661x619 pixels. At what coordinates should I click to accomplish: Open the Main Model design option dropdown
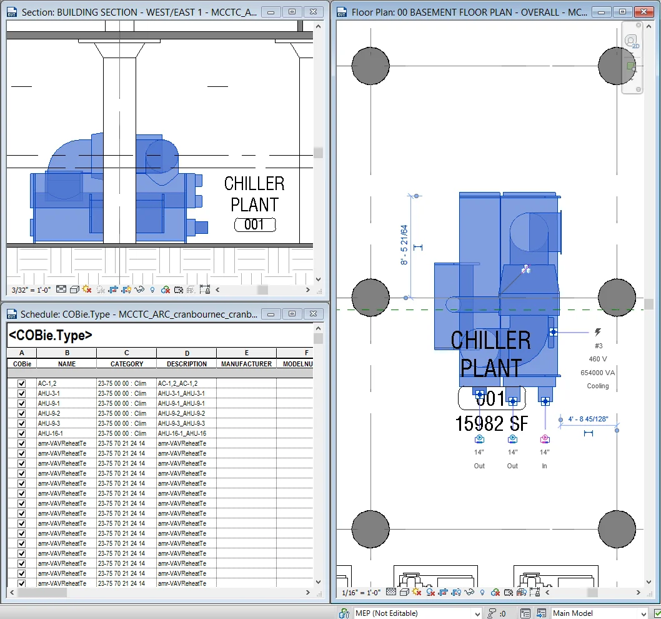click(x=599, y=613)
